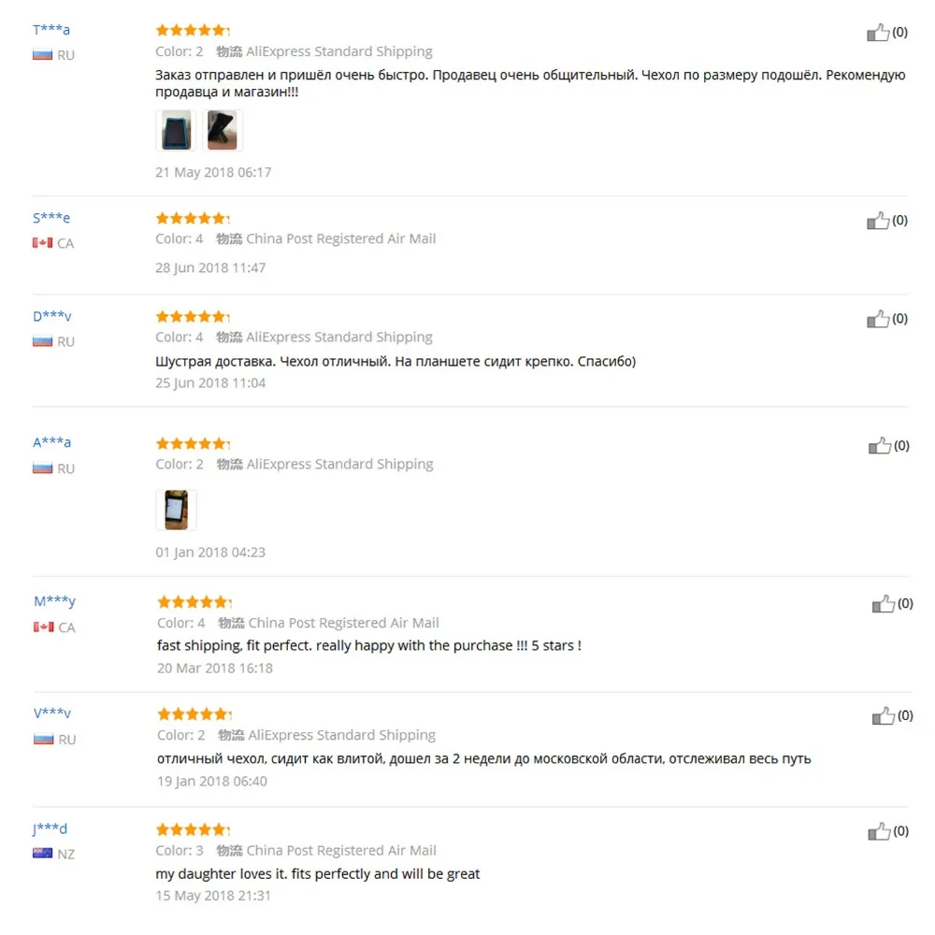The width and height of the screenshot is (935, 935).
Task: Click reviewer name M***y
Action: [x=55, y=601]
